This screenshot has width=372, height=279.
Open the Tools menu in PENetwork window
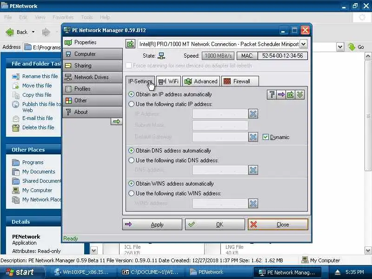87,17
